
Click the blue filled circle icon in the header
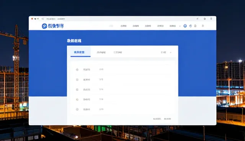click(x=185, y=26)
